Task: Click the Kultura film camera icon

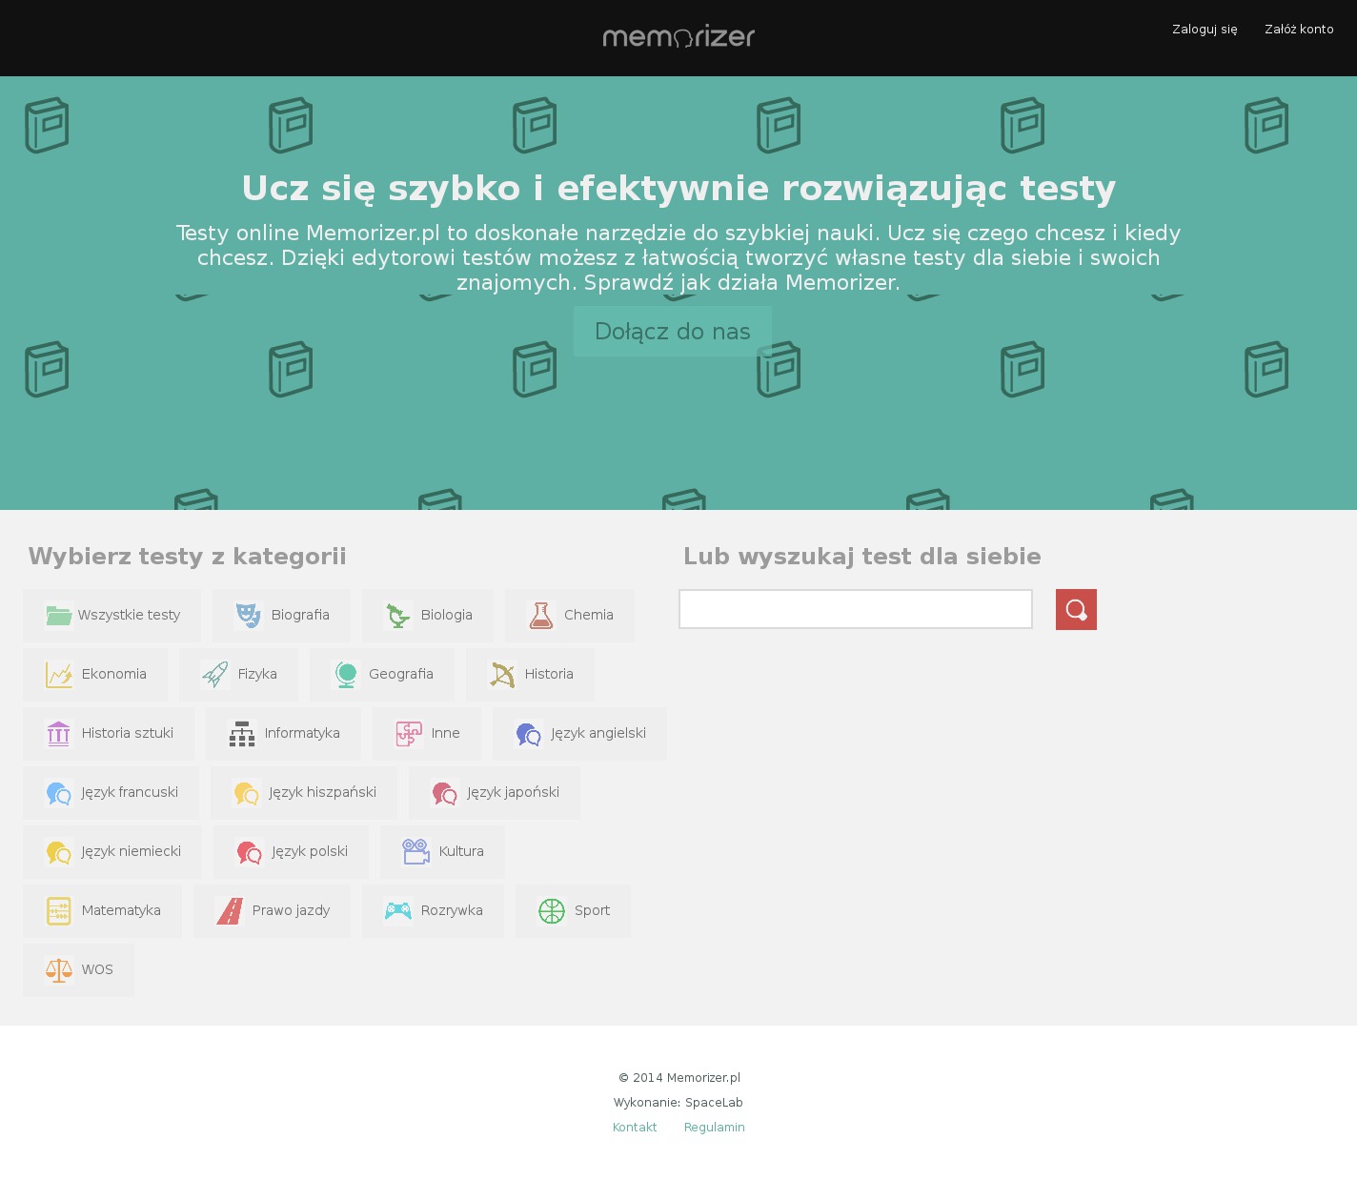Action: (x=415, y=852)
